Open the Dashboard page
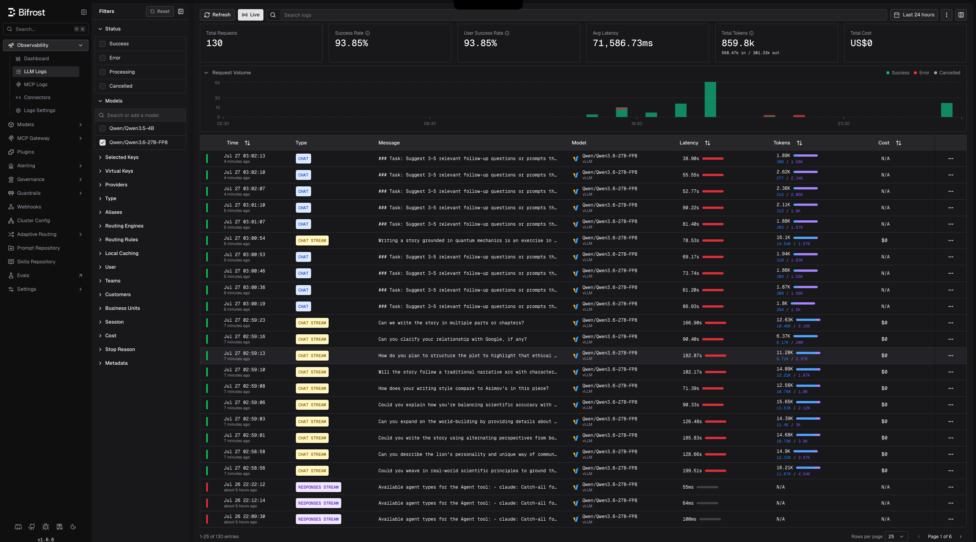976x542 pixels. pos(36,59)
